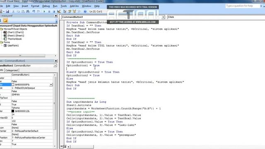Click the Toolbox icon in the toolbar
Viewport: 265px width, 149px height.
tap(79, 12)
